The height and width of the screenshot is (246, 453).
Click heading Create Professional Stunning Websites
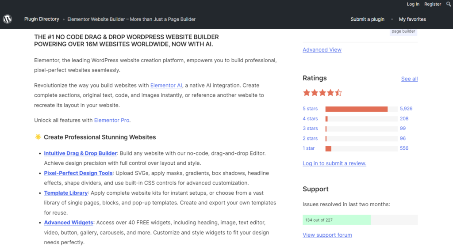[x=100, y=137]
